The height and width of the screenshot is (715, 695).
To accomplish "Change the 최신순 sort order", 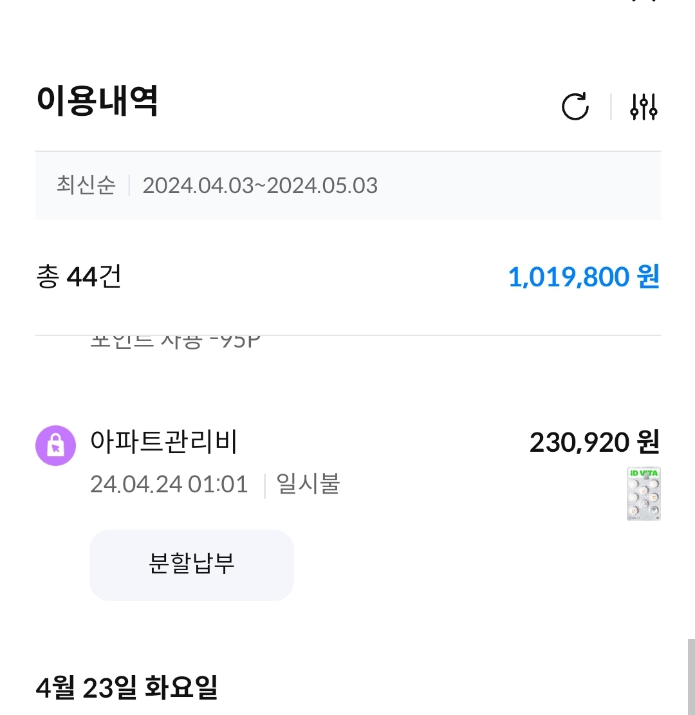I will 86,185.
